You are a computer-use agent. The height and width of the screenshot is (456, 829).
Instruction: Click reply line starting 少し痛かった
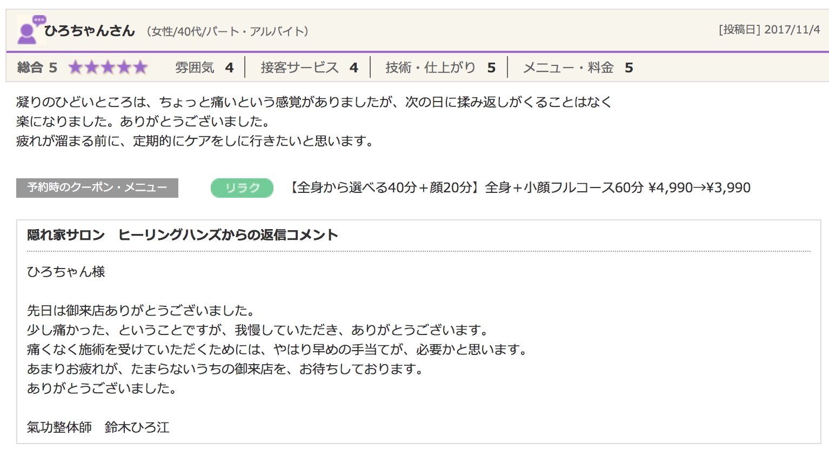tap(258, 330)
